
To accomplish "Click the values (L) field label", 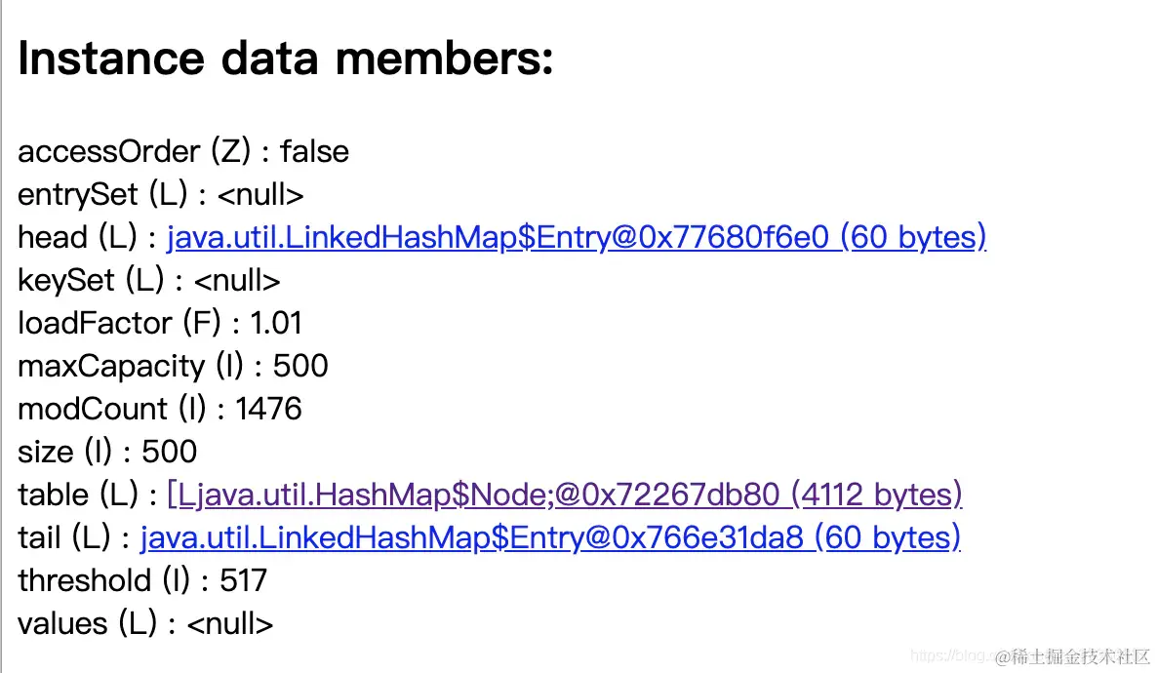I will coord(87,623).
